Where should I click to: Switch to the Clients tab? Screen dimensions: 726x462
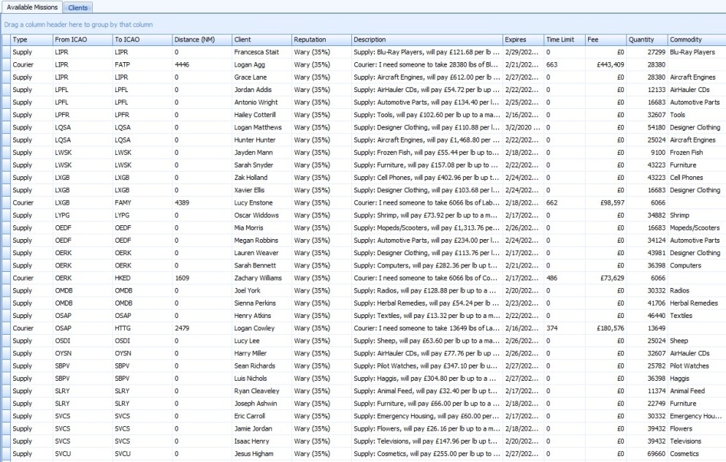pyautogui.click(x=77, y=7)
